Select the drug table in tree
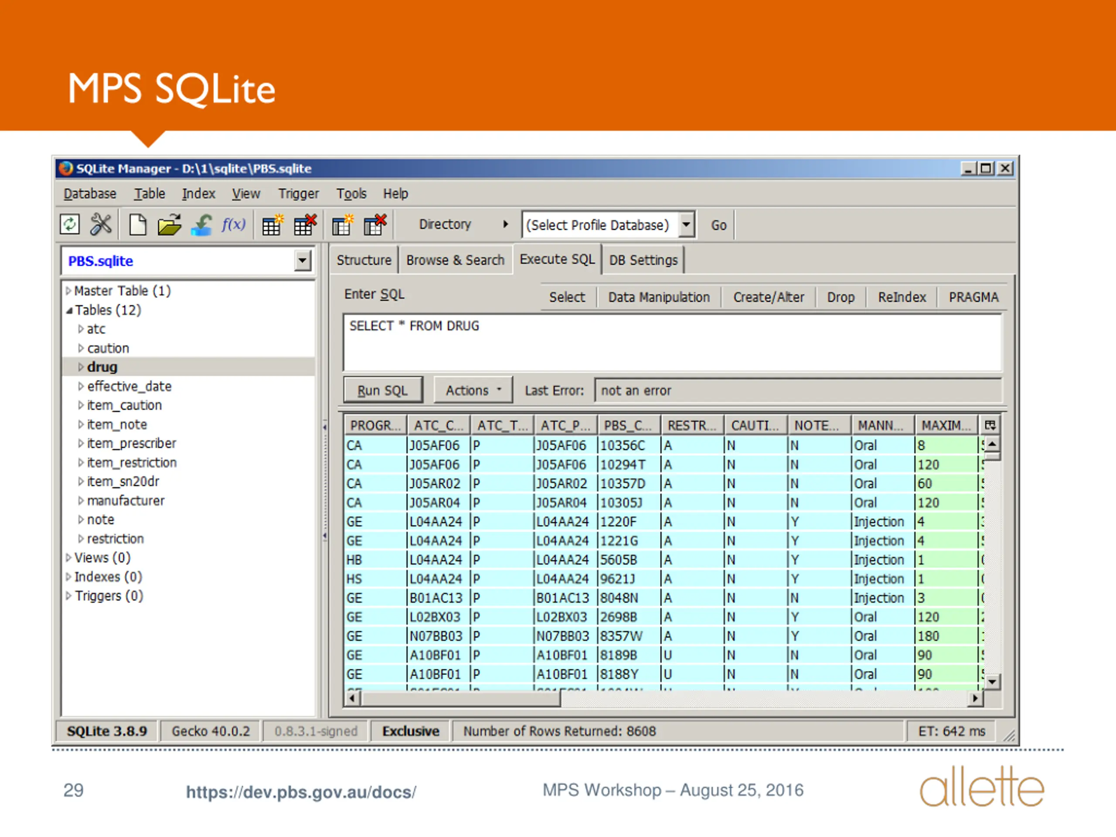 (102, 367)
